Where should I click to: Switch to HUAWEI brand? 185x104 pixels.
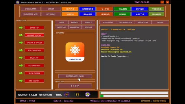click(x=156, y=14)
